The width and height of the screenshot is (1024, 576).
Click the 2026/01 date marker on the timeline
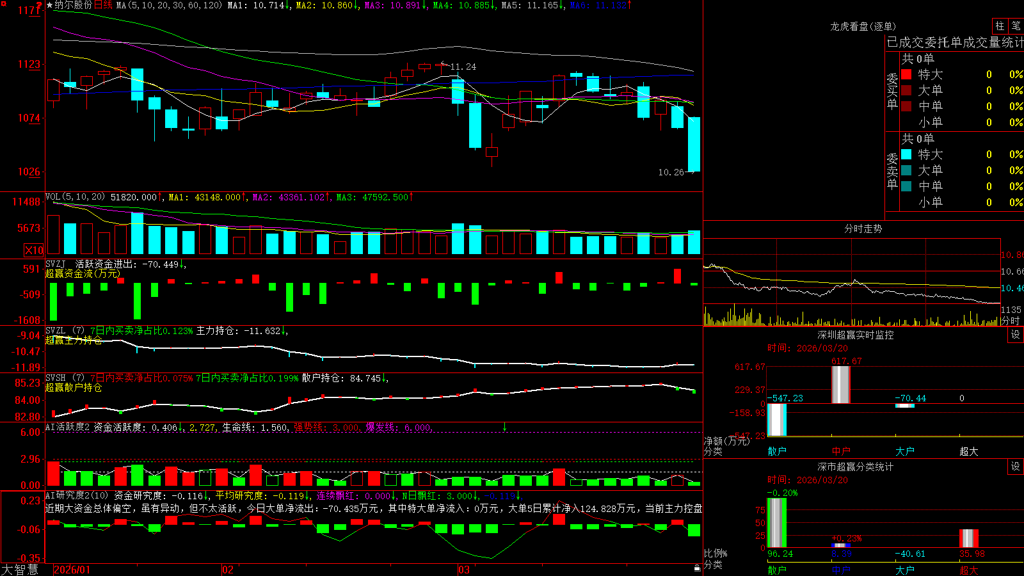[x=72, y=570]
